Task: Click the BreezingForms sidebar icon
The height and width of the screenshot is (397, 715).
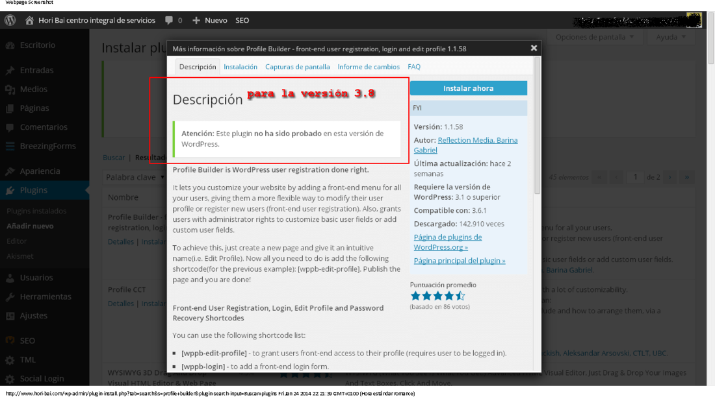Action: pos(10,146)
